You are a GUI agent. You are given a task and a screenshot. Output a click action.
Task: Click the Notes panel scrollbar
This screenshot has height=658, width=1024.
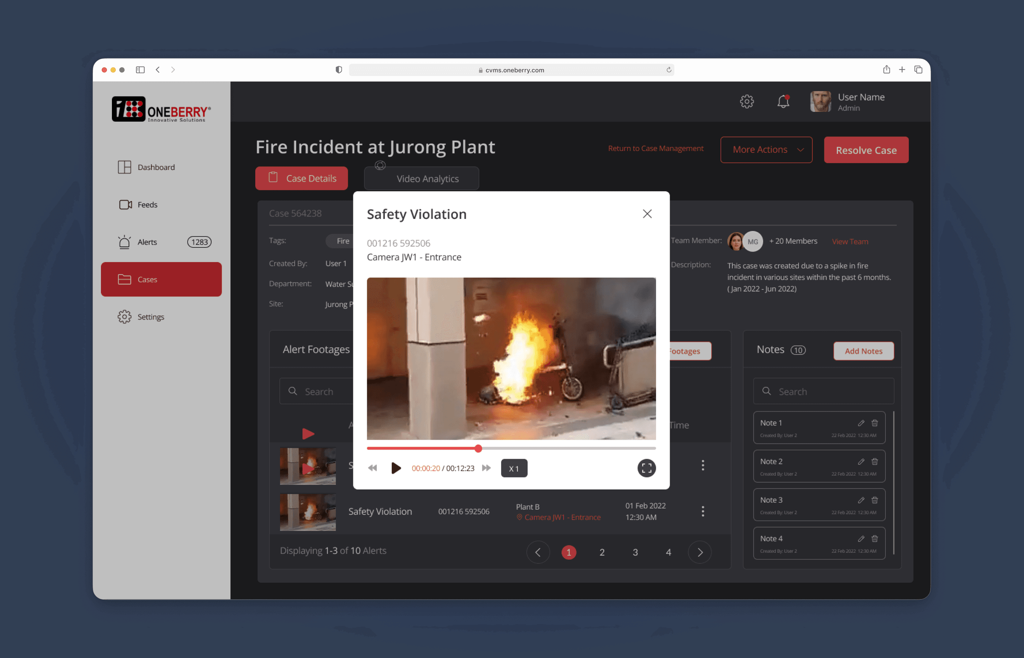[894, 483]
